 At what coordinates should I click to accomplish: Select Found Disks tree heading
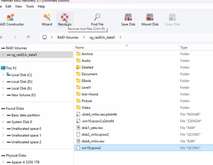pyautogui.click(x=15, y=108)
